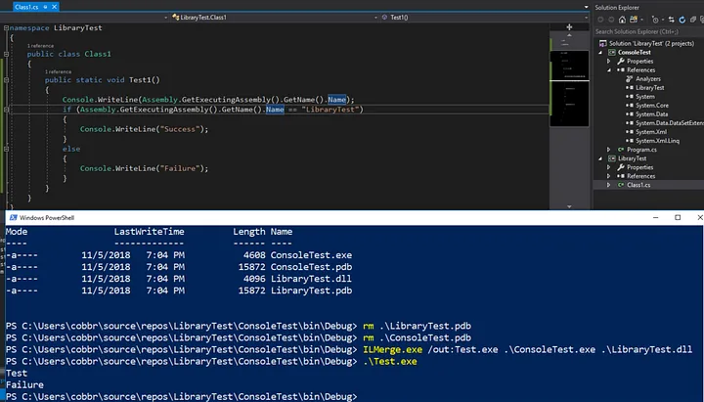
Task: Click the C# icon beside Program.cs
Action: coord(621,150)
